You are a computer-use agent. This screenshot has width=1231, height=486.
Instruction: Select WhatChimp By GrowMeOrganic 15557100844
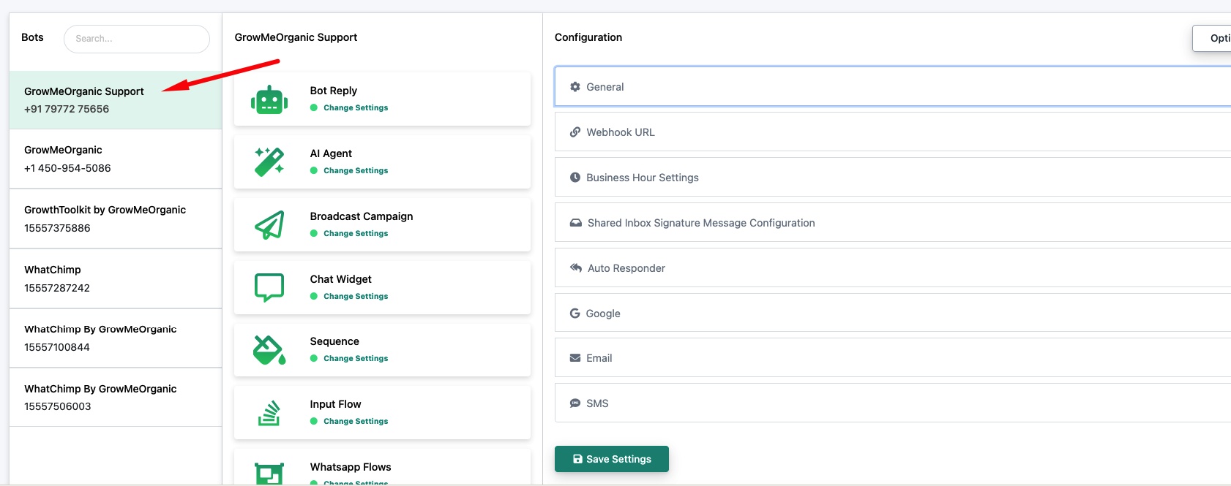[x=116, y=338]
